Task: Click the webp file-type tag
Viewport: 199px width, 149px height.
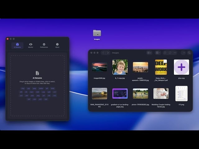Action: 41,88
